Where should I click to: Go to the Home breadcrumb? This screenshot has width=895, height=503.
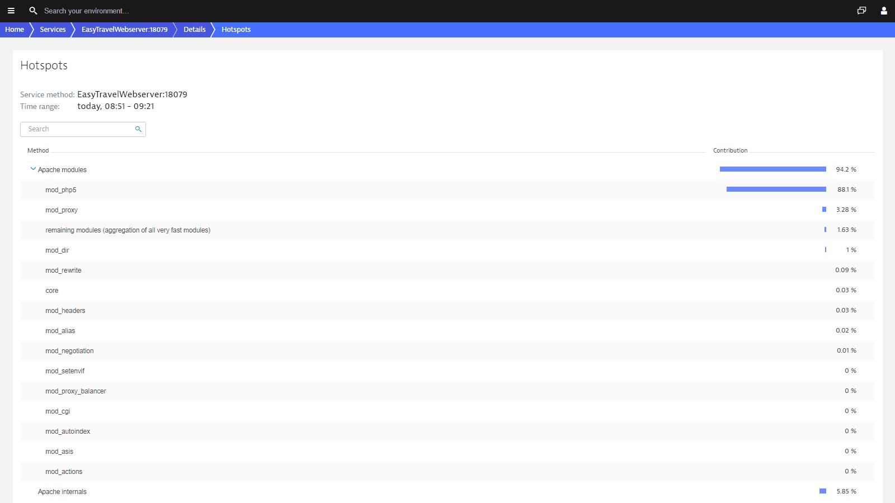coord(15,30)
